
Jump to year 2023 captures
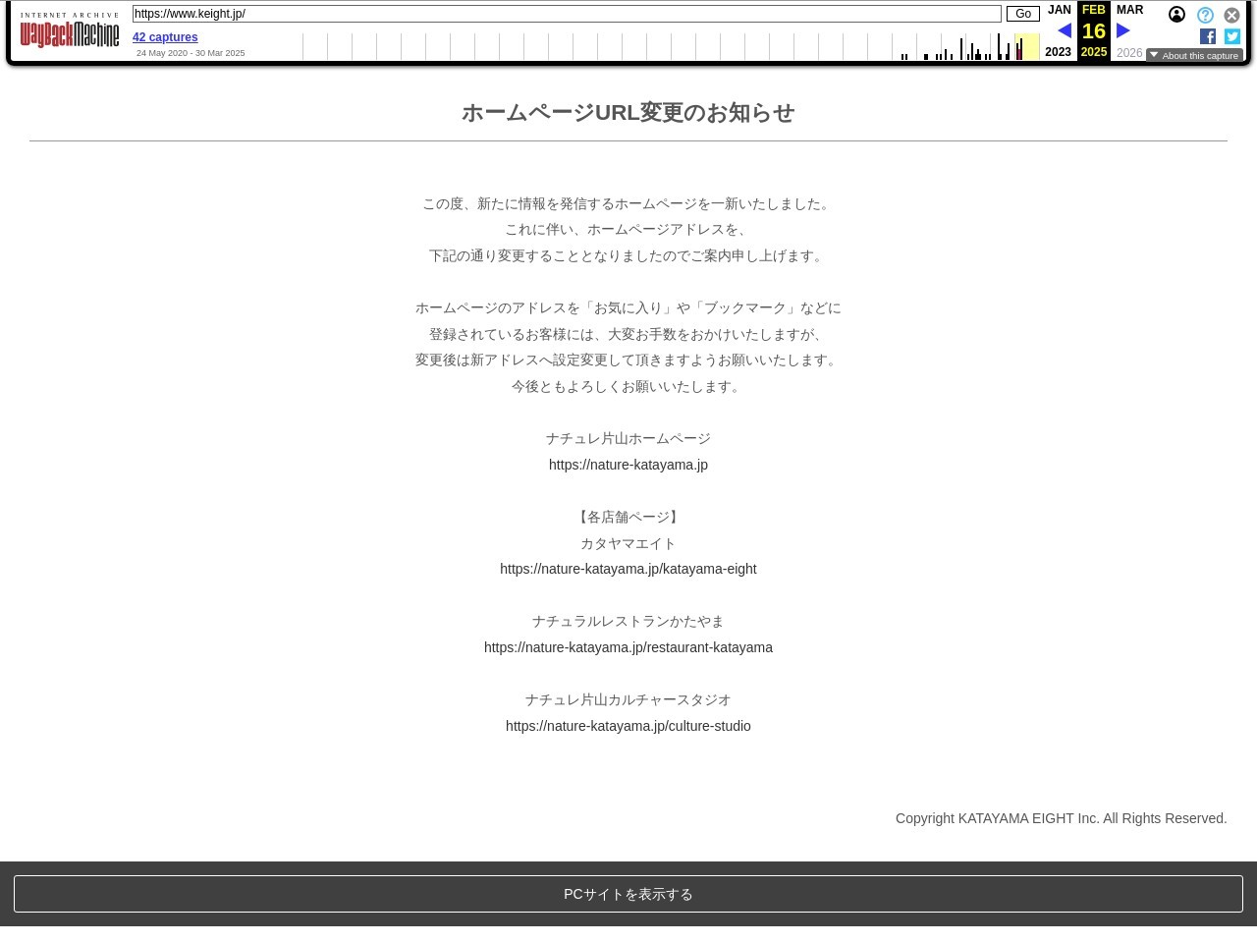coord(1058,52)
